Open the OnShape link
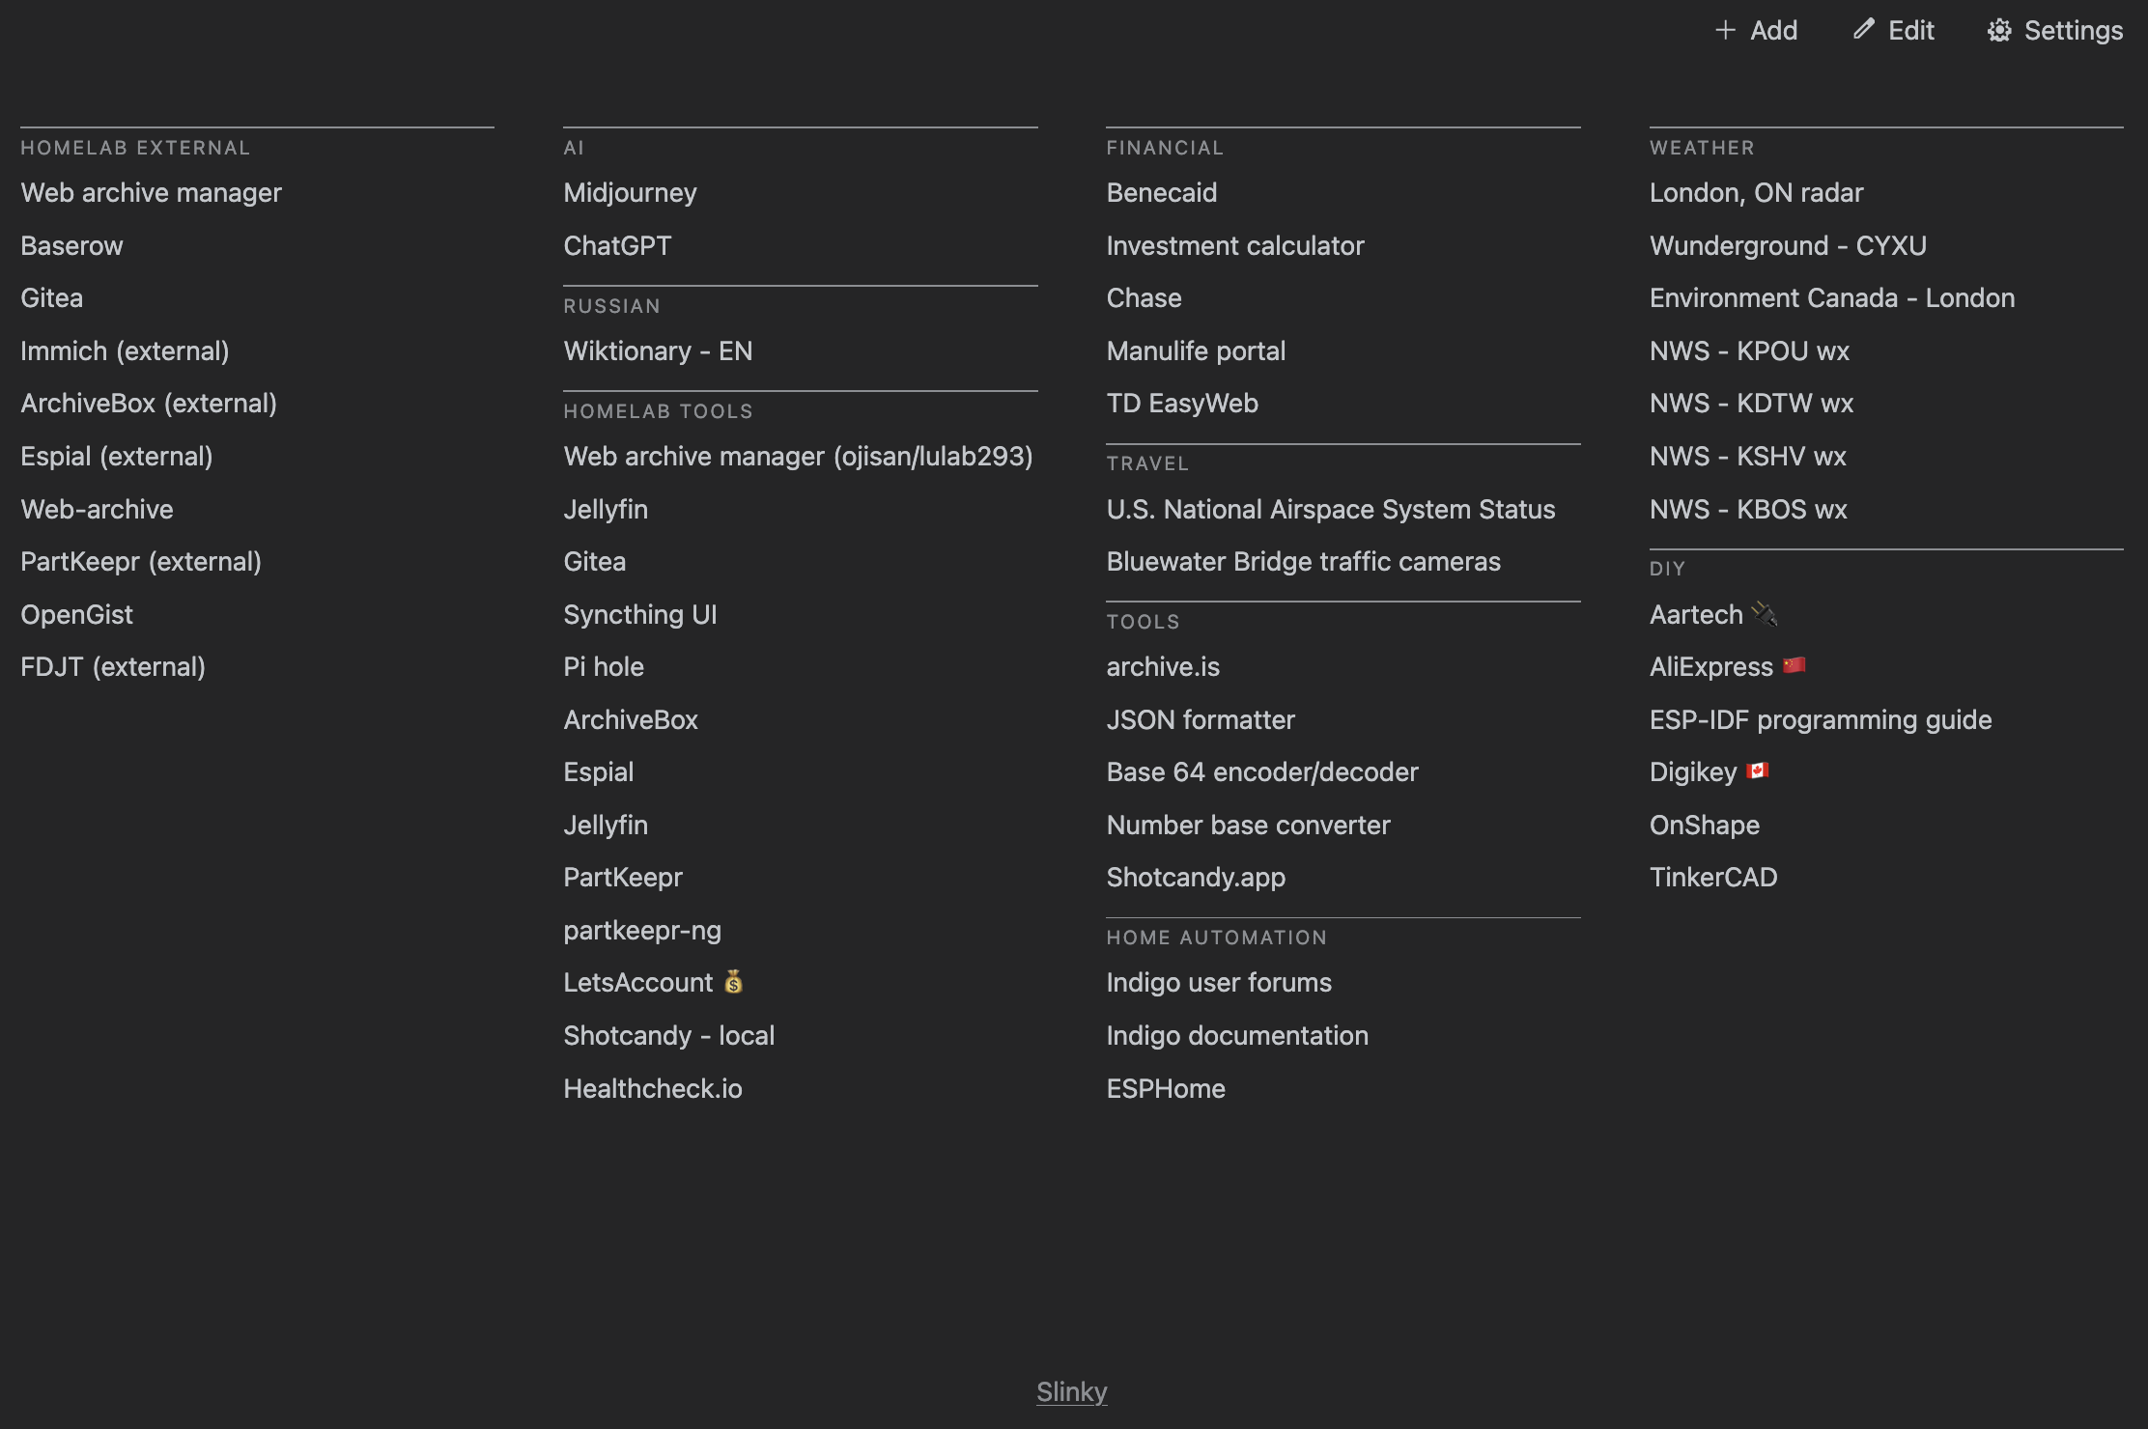Screen dimensions: 2148x1429 [x=1705, y=825]
